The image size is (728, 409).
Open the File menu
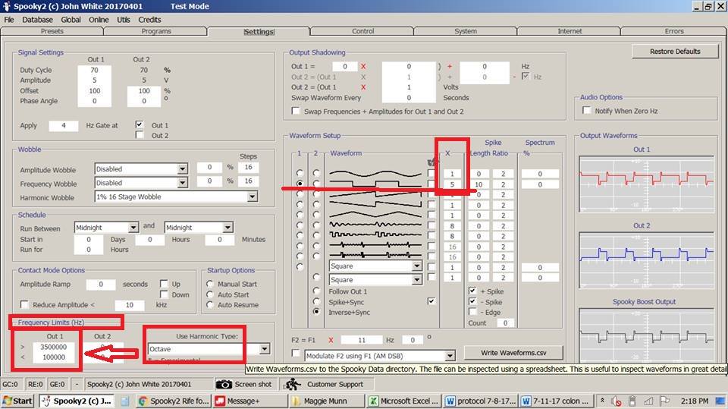(9, 20)
